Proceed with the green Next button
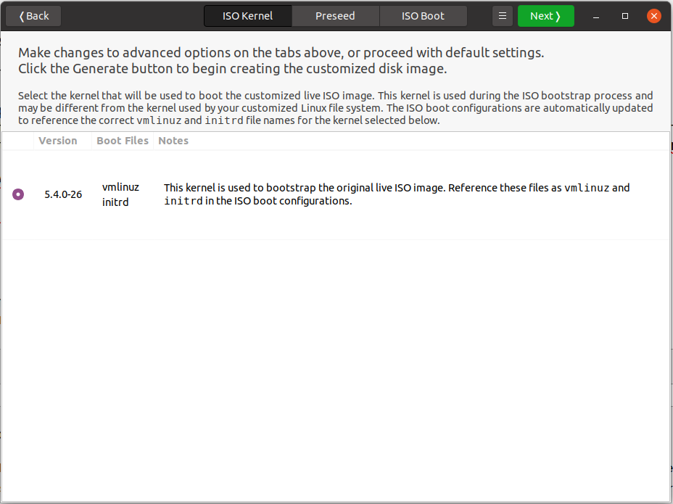 coord(545,16)
